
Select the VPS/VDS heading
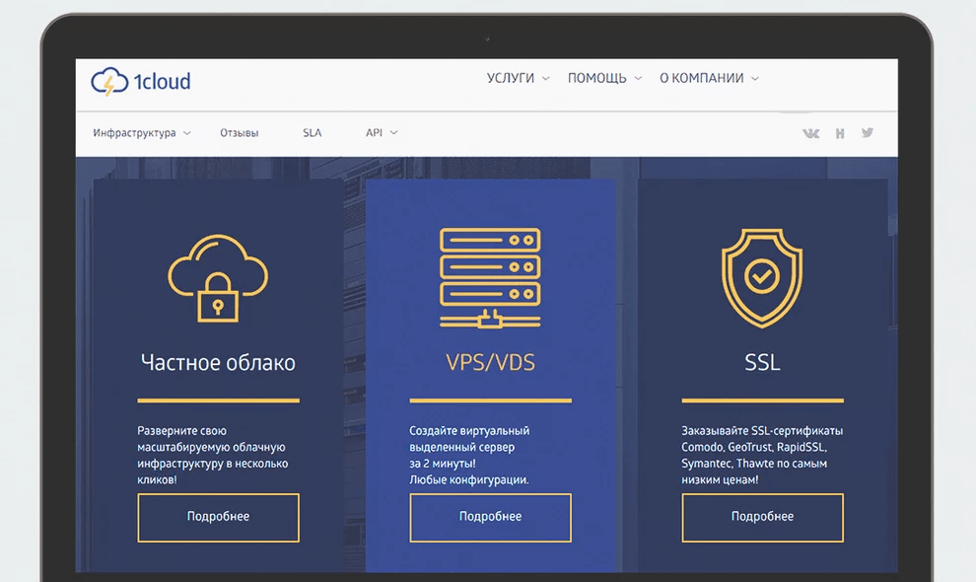point(491,363)
